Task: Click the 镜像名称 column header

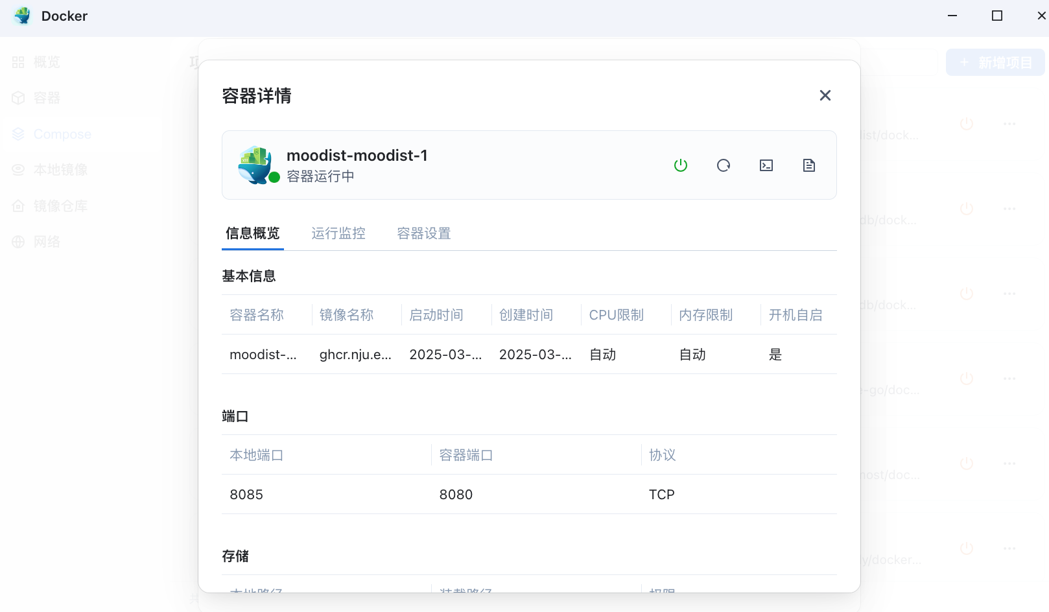Action: click(347, 315)
